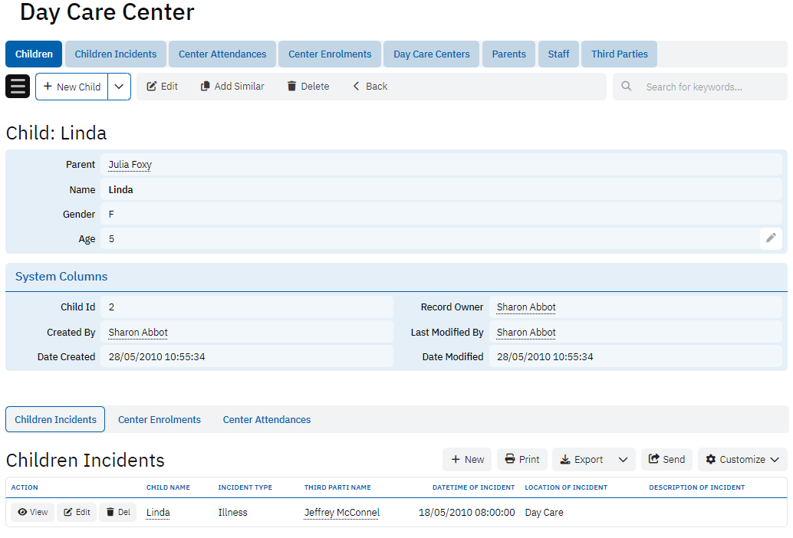The height and width of the screenshot is (538, 793).
Task: Click Add Similar to duplicate record
Action: (x=232, y=87)
